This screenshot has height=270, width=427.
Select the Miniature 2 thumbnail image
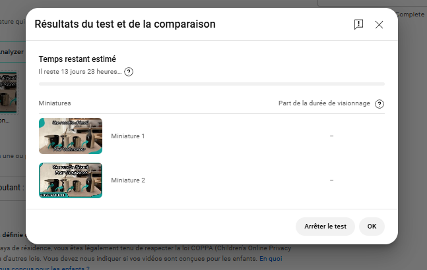71,180
